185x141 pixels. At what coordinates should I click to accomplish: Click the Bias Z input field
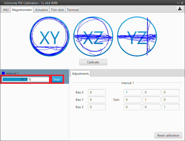tap(97, 107)
